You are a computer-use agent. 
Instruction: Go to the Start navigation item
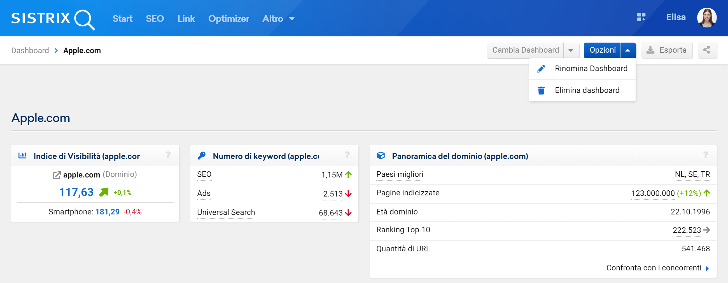[x=122, y=19]
